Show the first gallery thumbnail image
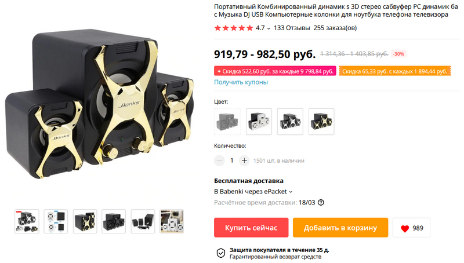Image resolution: width=464 pixels, height=263 pixels. coord(27,221)
